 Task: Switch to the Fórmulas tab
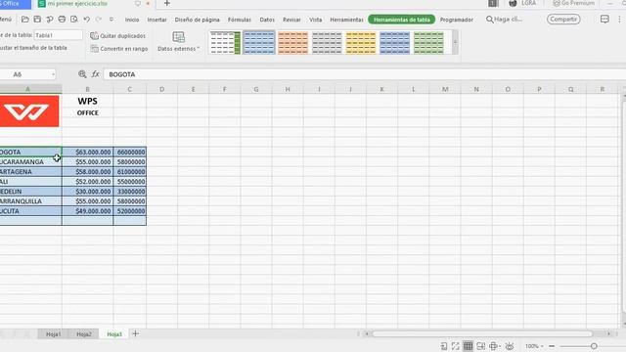(240, 20)
